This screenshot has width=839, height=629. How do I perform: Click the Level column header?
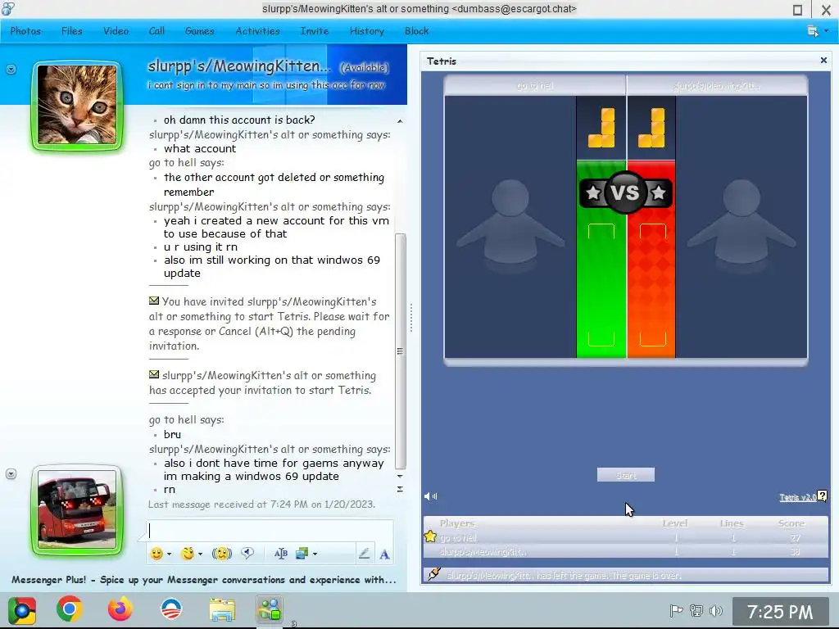(x=675, y=523)
